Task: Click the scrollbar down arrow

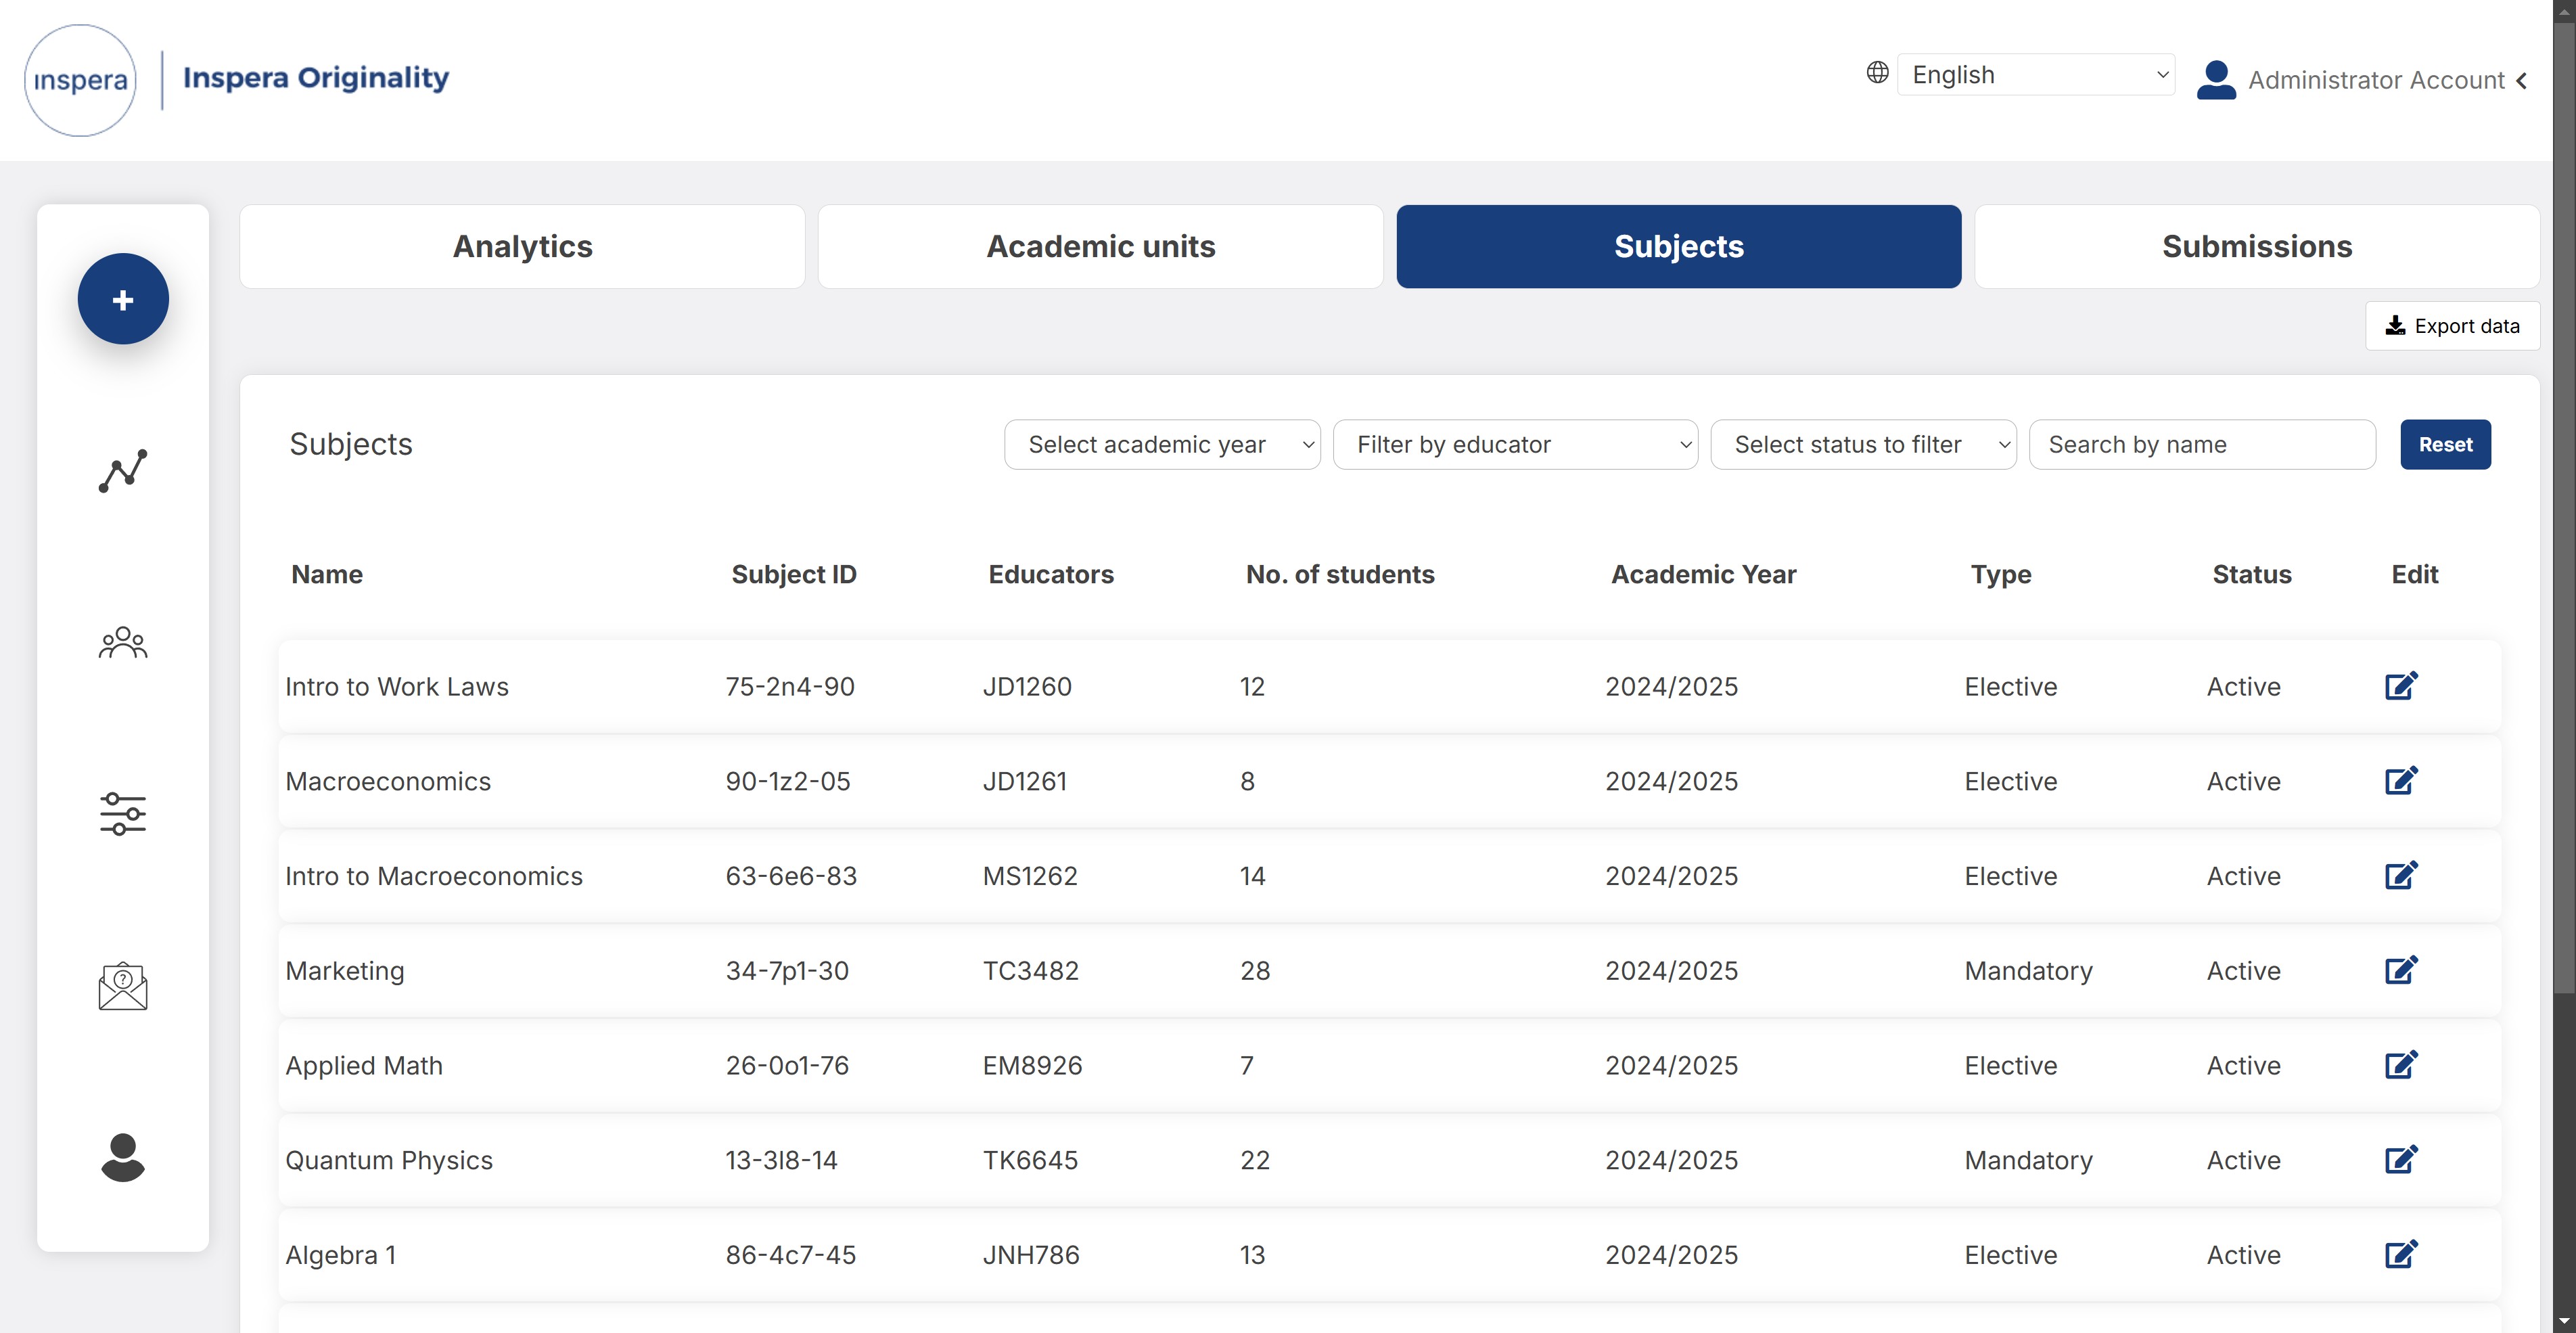Action: (2564, 1322)
